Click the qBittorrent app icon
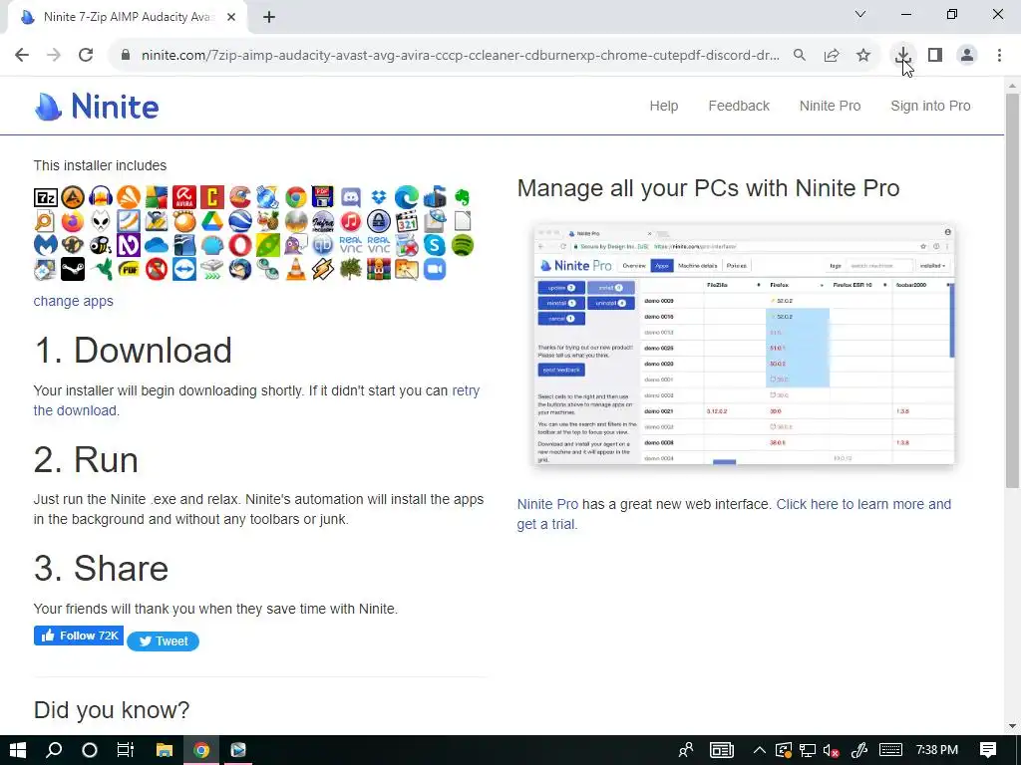The height and width of the screenshot is (765, 1021). pos(323,245)
